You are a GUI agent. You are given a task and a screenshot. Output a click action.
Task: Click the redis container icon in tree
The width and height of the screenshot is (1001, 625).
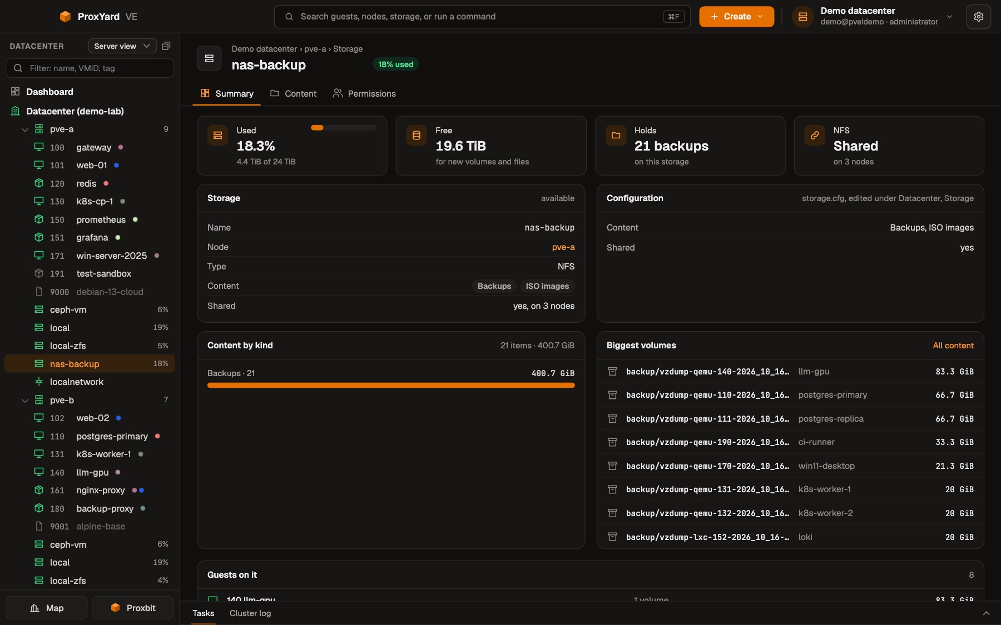pos(39,183)
